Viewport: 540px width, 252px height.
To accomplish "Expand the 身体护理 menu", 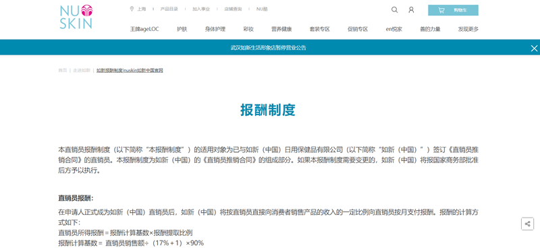I will pyautogui.click(x=215, y=29).
